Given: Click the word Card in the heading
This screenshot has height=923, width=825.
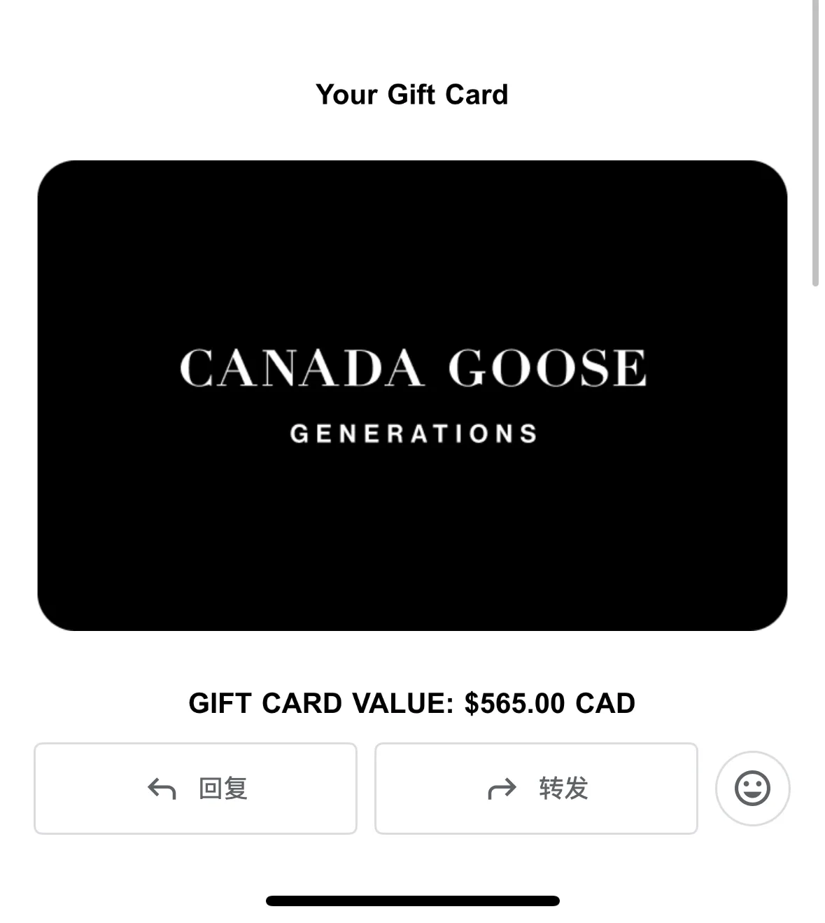Looking at the screenshot, I should tap(477, 95).
